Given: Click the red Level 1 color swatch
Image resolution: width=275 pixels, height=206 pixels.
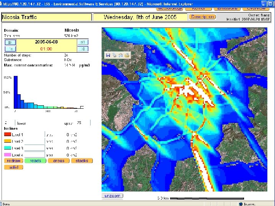Looking at the screenshot, I should click(8, 134).
